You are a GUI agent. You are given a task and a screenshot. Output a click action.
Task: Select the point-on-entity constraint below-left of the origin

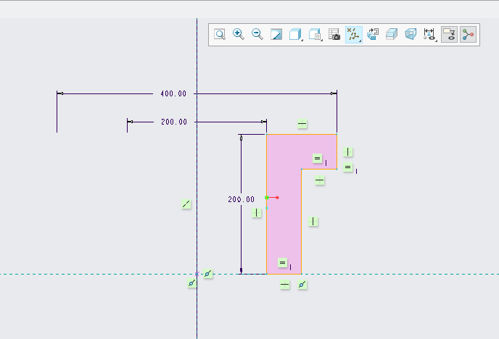click(191, 283)
